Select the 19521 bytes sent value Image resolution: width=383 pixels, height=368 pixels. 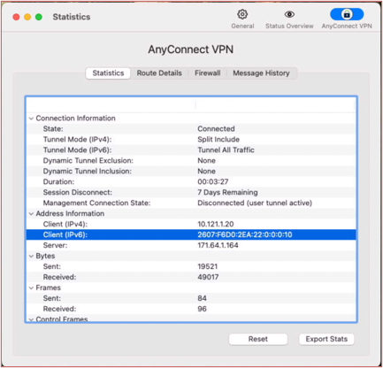coord(208,267)
